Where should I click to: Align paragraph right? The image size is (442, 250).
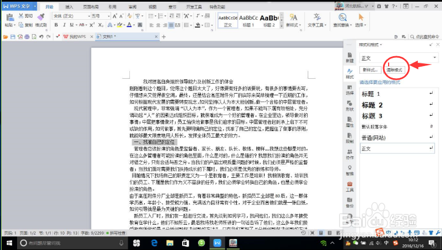coord(165,25)
